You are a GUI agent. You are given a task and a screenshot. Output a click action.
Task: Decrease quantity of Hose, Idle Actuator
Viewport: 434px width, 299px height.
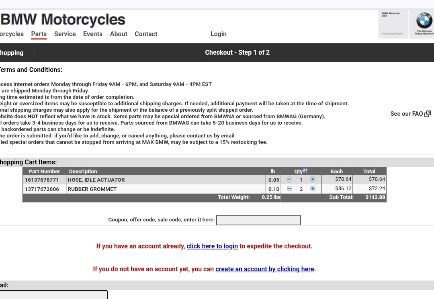click(289, 179)
